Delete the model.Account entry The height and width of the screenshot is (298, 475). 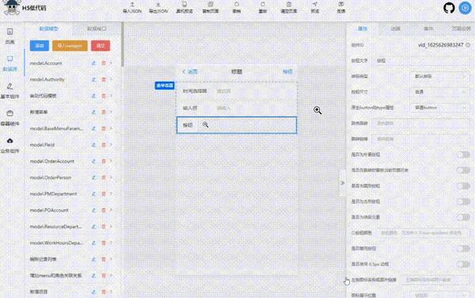[104, 63]
